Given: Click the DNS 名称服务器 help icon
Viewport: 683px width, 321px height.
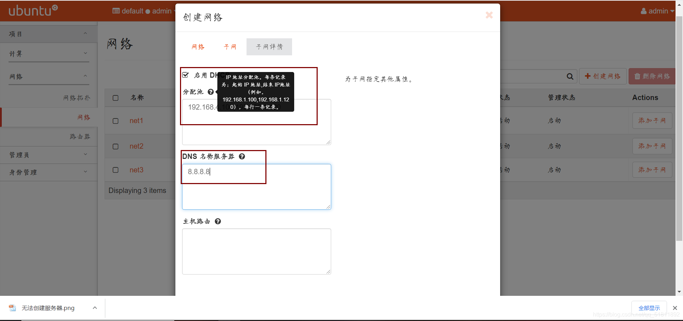Looking at the screenshot, I should (242, 156).
